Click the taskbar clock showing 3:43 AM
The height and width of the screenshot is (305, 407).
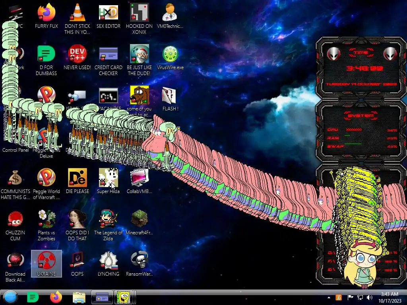390,297
